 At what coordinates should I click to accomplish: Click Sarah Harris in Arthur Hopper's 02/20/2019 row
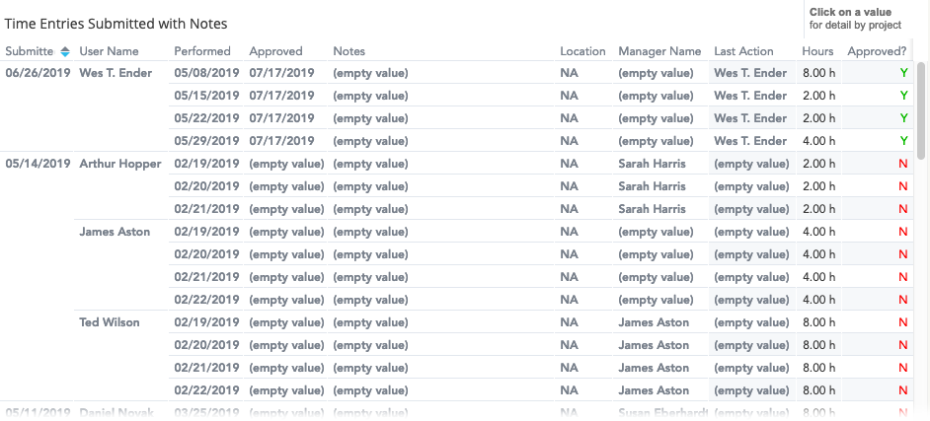click(x=652, y=186)
